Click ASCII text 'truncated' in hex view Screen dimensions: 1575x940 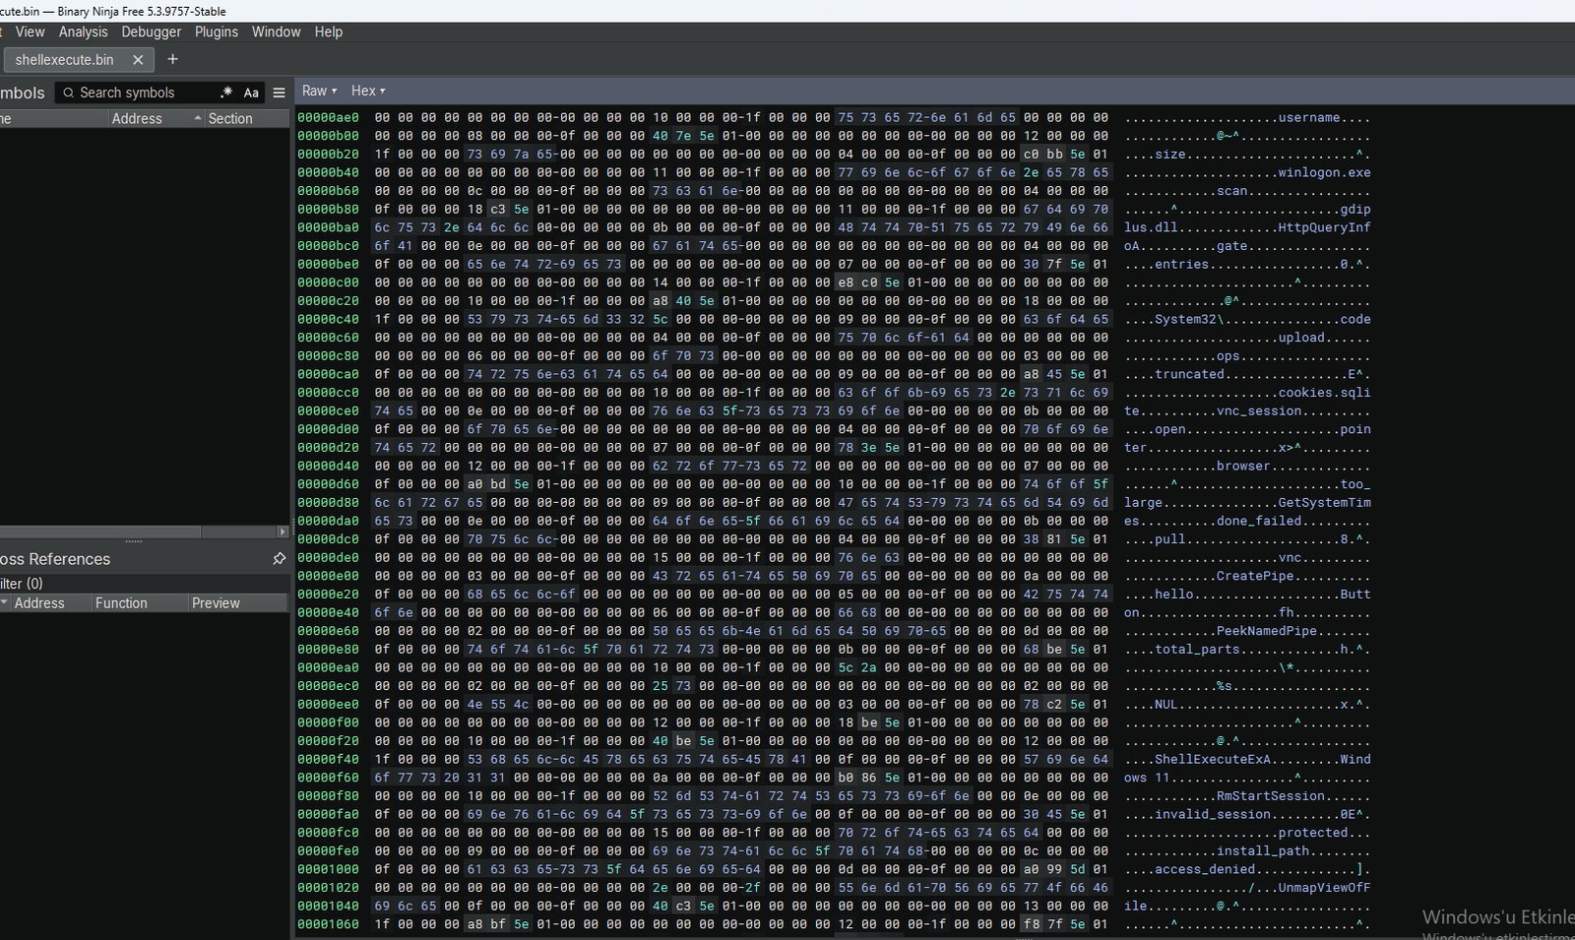point(1189,374)
